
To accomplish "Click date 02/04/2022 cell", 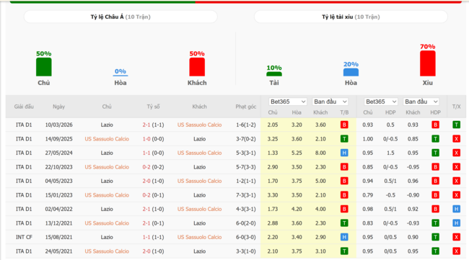I will (59, 209).
